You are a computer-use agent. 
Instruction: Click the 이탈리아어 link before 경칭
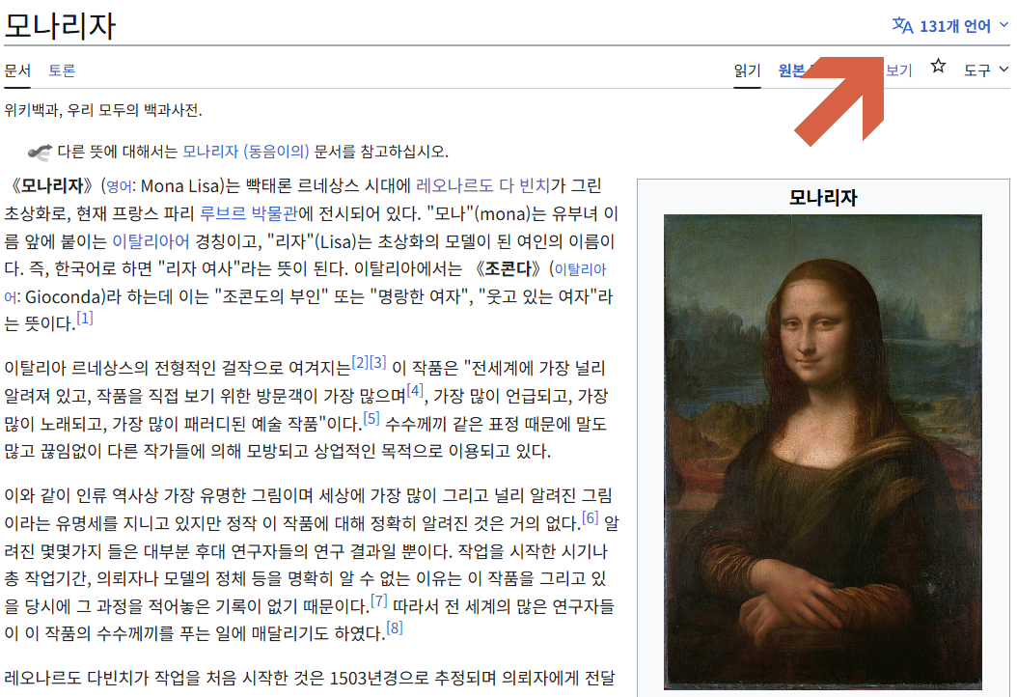tap(151, 241)
